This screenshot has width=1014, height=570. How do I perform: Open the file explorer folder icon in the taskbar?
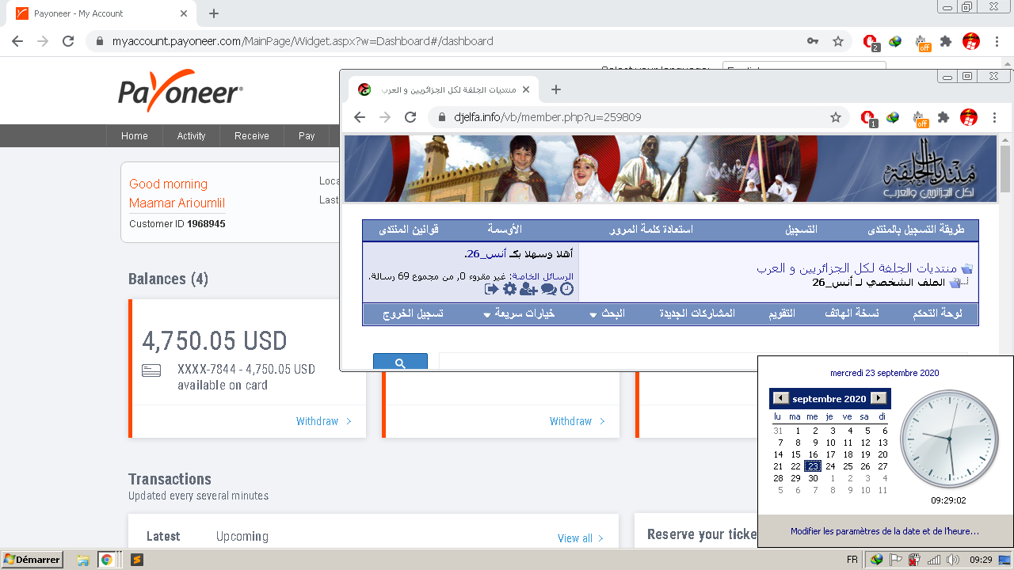pyautogui.click(x=83, y=560)
